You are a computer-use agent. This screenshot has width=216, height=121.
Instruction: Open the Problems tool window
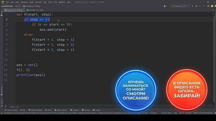point(75,110)
